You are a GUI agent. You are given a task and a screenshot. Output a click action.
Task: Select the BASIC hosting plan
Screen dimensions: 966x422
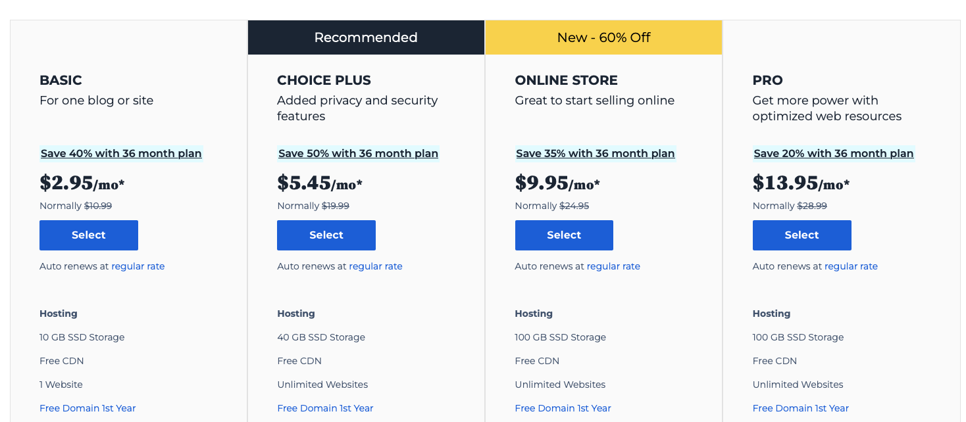click(89, 235)
